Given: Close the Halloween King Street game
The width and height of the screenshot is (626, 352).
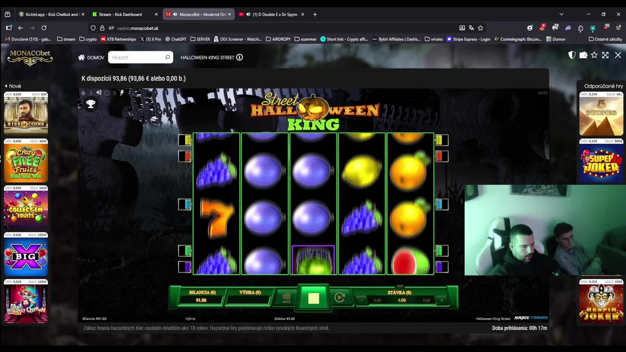Looking at the screenshot, I should (x=618, y=55).
